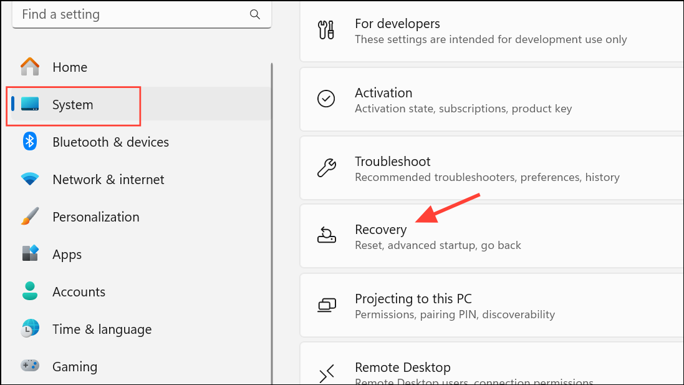
Task: Select the Gaming controller icon
Action: tap(29, 366)
